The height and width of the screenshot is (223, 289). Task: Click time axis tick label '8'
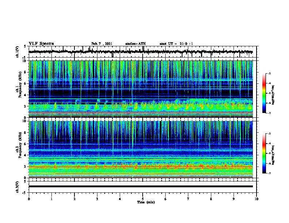(211, 199)
